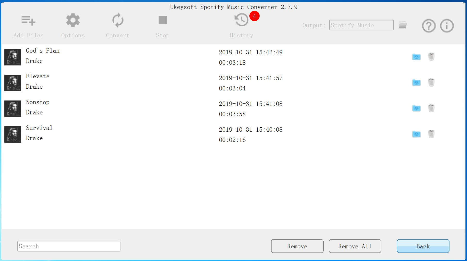Click timestamp 2019-10-31 15:42:49
467x261 pixels.
pyautogui.click(x=251, y=52)
